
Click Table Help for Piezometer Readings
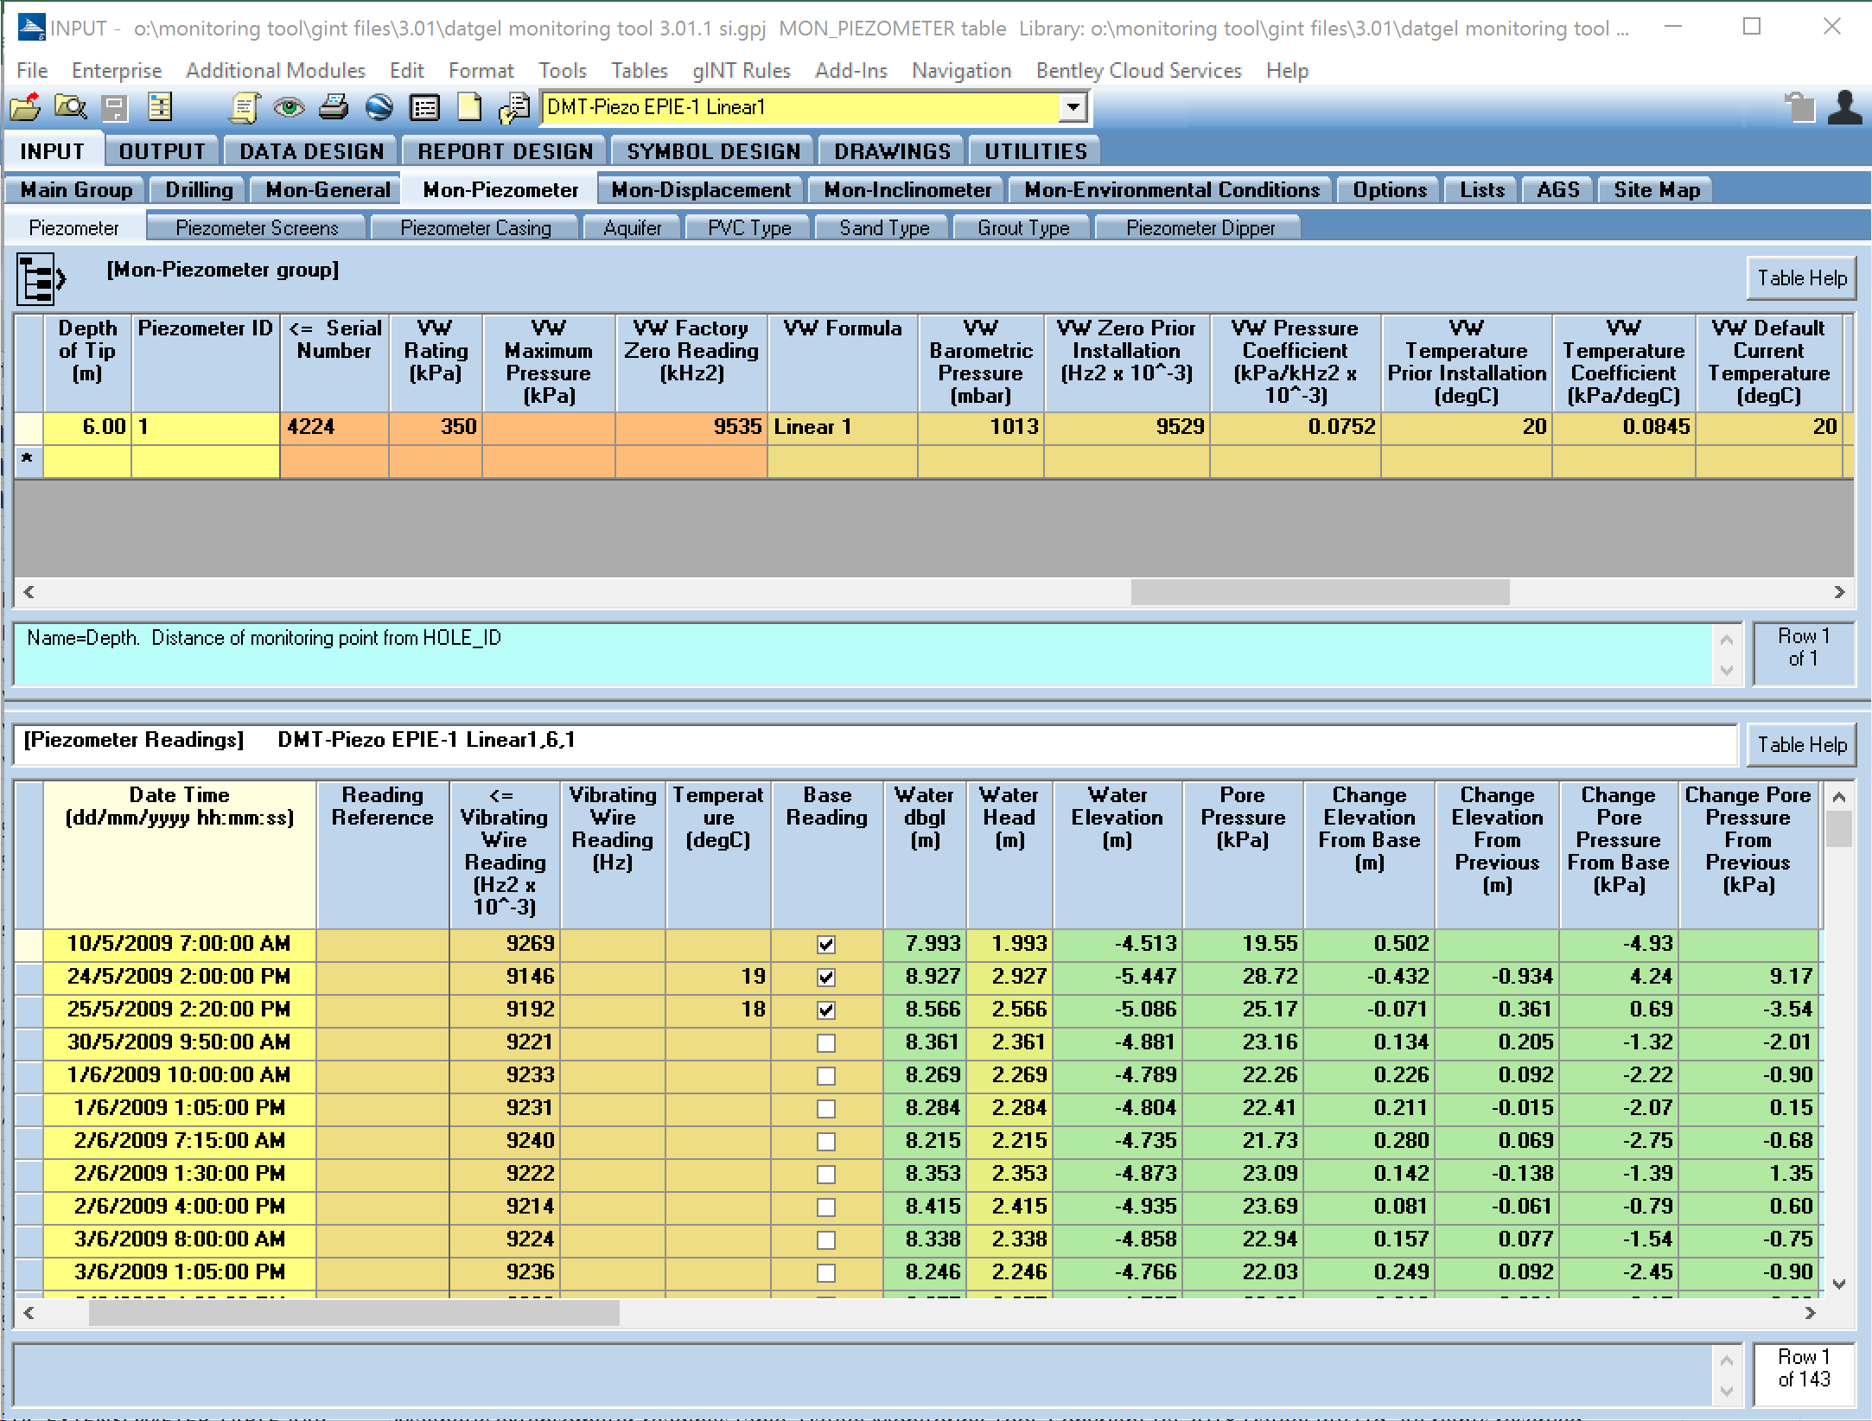point(1801,744)
